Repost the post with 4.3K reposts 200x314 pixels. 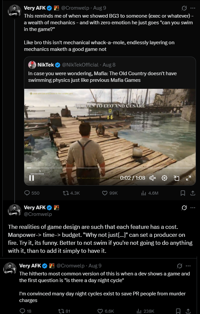65,193
